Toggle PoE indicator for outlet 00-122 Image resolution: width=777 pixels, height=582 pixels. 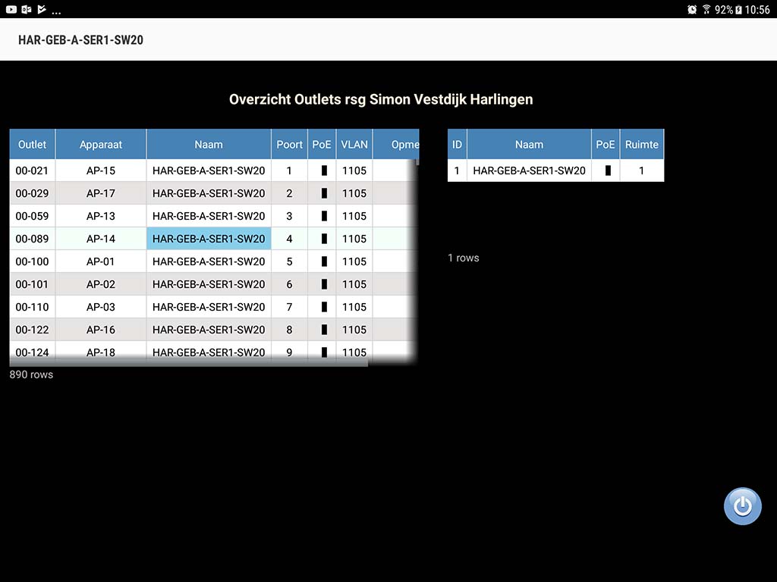[324, 330]
